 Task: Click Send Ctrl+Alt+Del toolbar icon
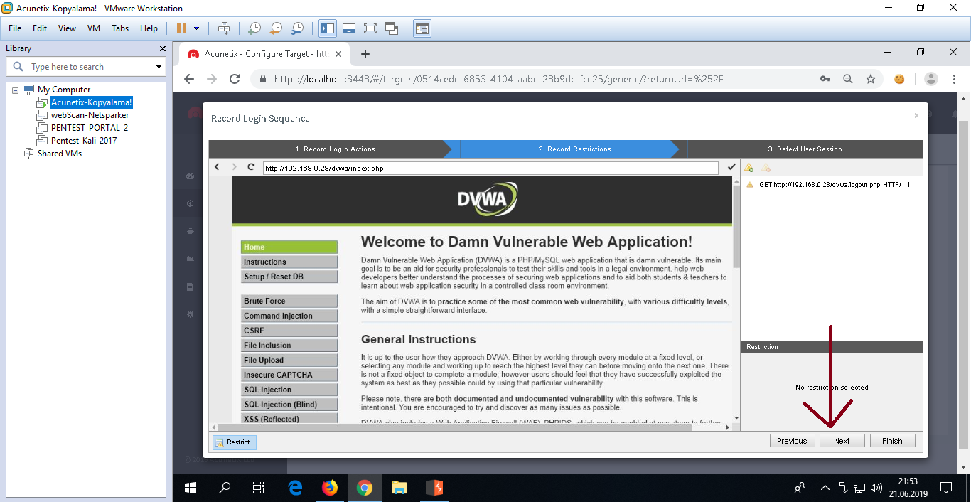click(224, 28)
